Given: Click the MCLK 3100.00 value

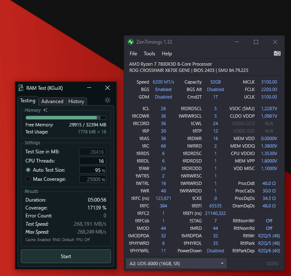Looking at the screenshot, I should pos(269,82).
